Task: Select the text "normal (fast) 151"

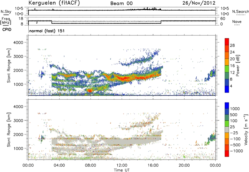Action: [x=47, y=31]
